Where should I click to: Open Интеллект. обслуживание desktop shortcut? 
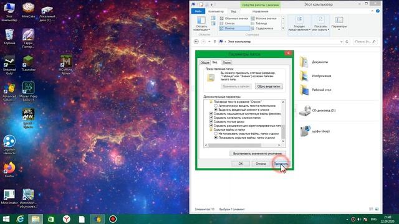pos(28,198)
